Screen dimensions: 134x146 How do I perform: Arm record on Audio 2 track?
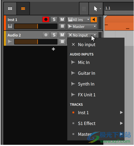(46, 35)
